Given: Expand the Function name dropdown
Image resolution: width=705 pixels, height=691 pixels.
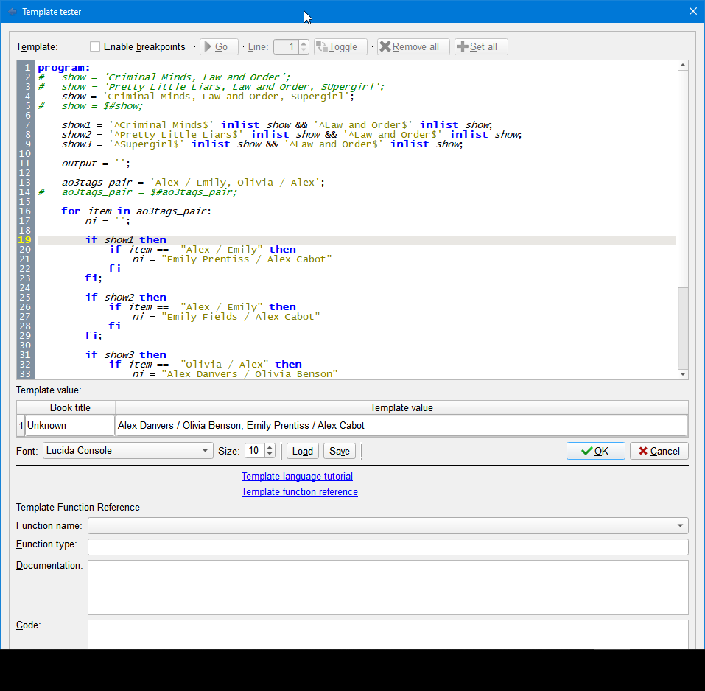Looking at the screenshot, I should pyautogui.click(x=679, y=526).
